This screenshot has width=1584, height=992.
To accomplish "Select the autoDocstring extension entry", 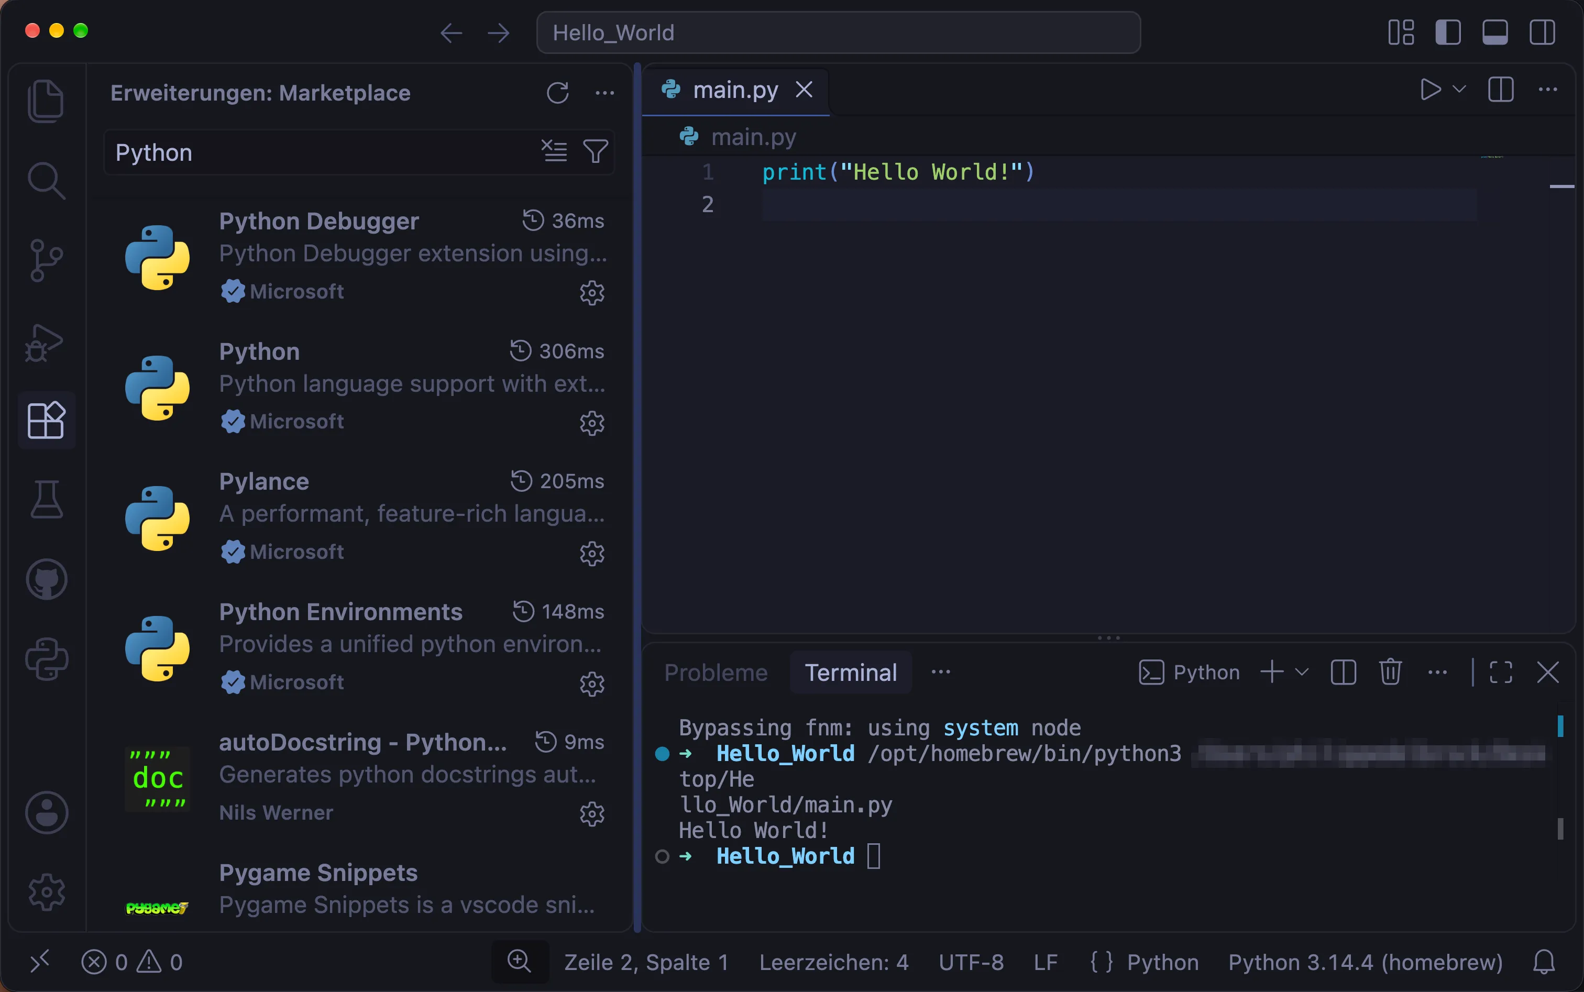I will (x=359, y=778).
